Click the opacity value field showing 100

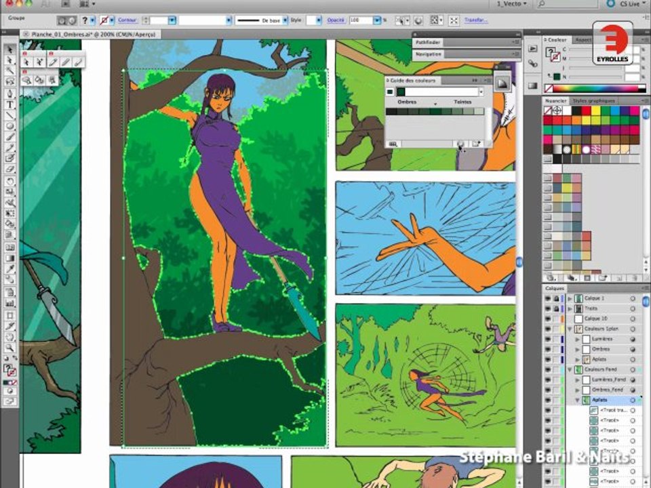click(360, 20)
